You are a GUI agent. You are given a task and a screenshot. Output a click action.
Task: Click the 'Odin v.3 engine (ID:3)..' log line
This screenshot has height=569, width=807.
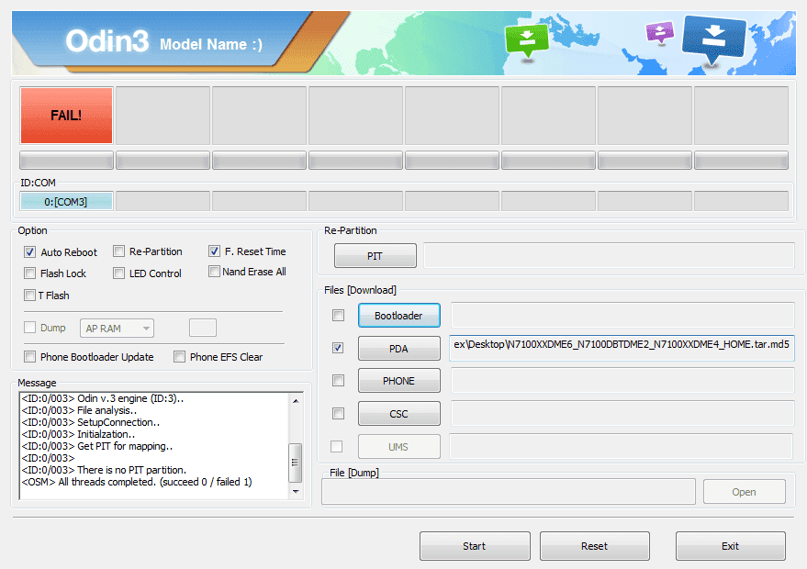tap(103, 398)
